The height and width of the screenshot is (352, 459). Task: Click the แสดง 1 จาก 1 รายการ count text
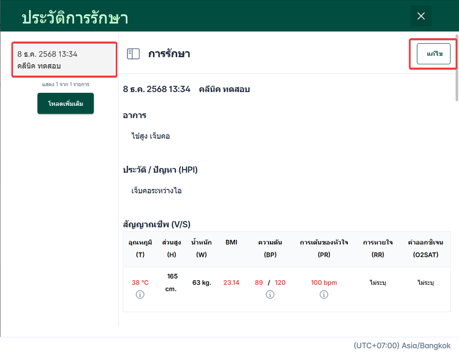tap(65, 84)
